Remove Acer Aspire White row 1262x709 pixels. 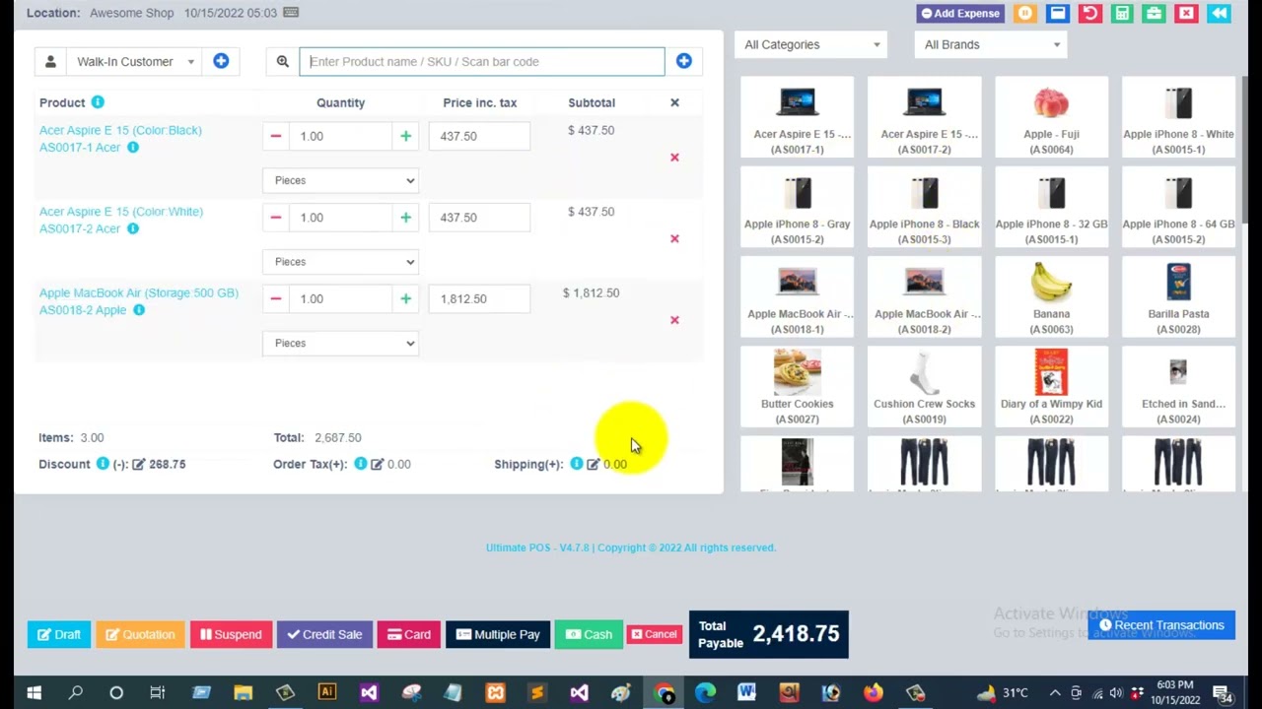674,238
